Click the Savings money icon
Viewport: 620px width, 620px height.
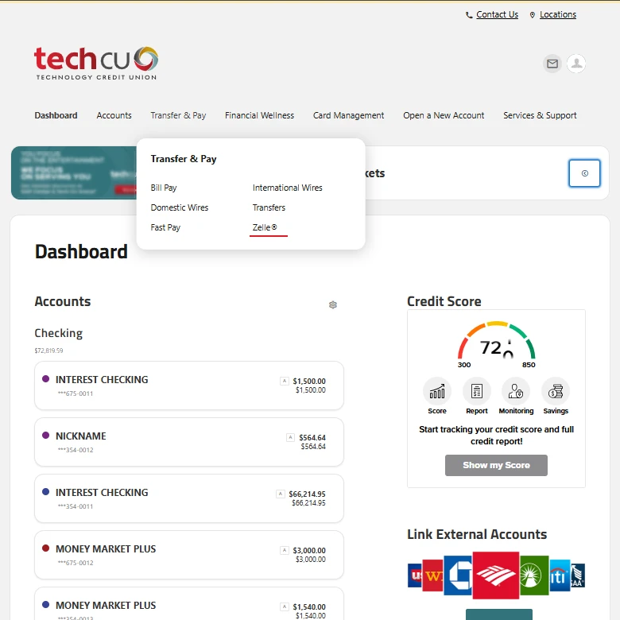(x=556, y=391)
